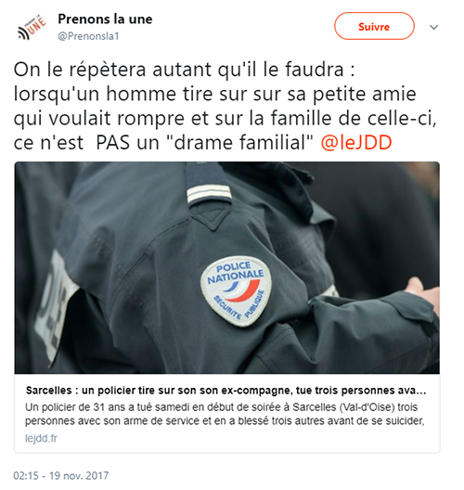Open the tweet timestamp 02:15 - 19 nov. 2017

pos(61,476)
